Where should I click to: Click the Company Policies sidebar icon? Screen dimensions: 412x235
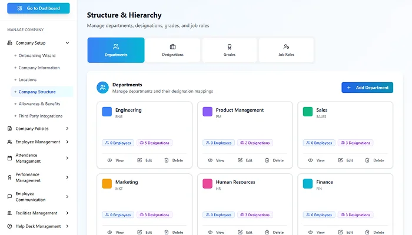9,129
